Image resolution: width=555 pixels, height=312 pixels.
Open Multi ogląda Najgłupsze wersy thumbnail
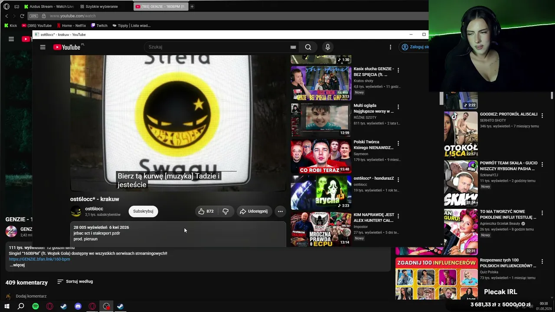coord(321,120)
